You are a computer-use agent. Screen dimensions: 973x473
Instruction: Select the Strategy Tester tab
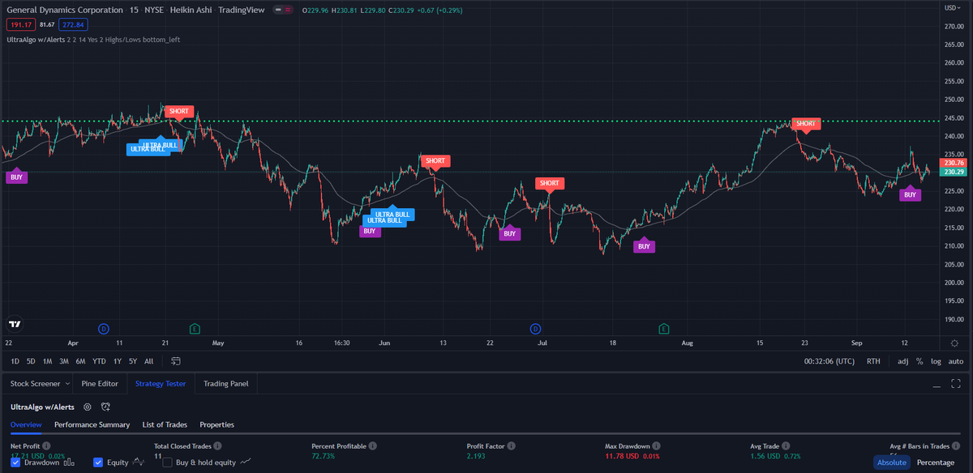[161, 383]
